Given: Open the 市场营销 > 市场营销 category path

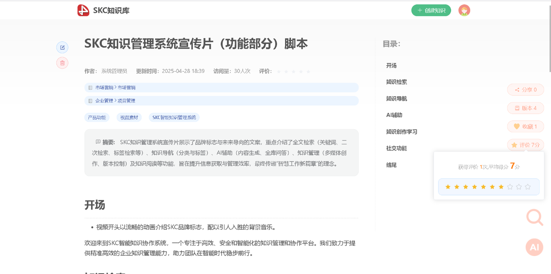Looking at the screenshot, I should click(x=221, y=87).
